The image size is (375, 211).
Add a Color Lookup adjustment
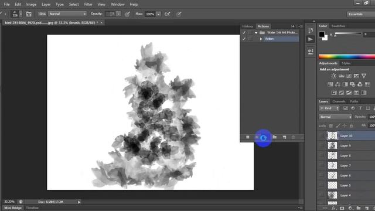tap(367, 84)
